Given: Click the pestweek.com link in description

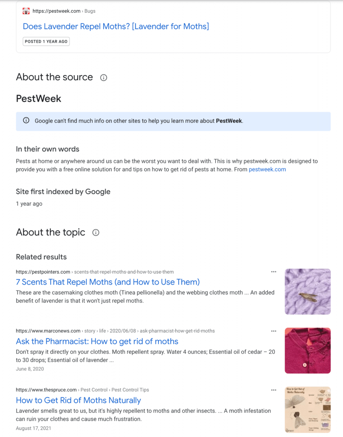Looking at the screenshot, I should point(267,169).
